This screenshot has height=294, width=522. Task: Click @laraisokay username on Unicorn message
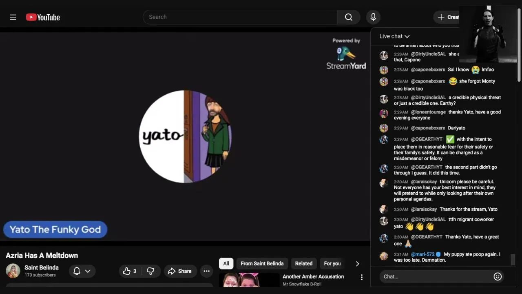424,182
